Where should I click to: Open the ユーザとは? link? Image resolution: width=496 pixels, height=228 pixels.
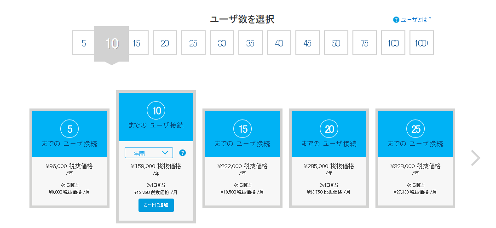tap(416, 20)
